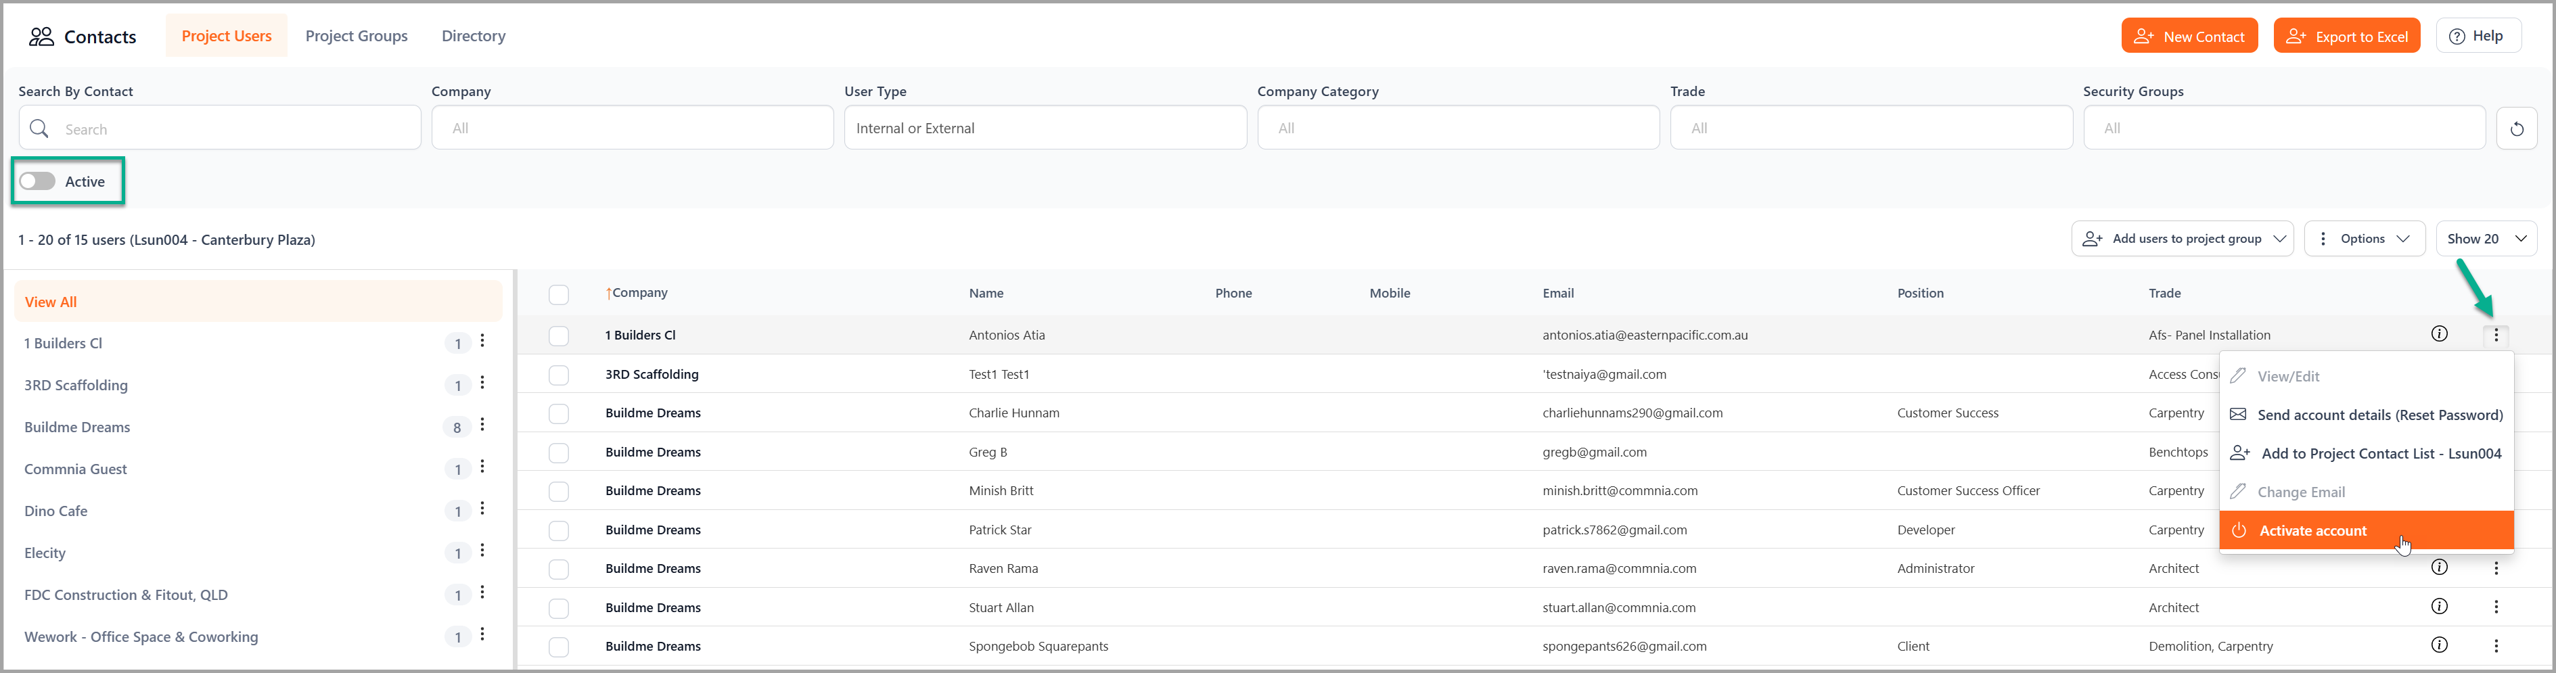Screen dimensions: 2556x673
Task: Open kebab menu for Dino Cafe company
Action: [482, 508]
